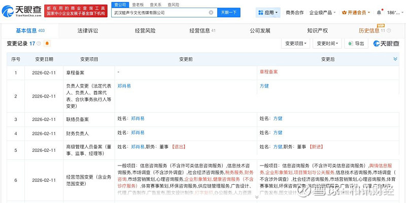
Task: Click the 【退出】 tag in row 5
Action: click(179, 147)
